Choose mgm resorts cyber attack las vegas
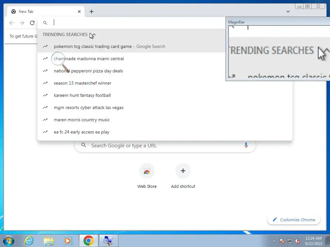The width and height of the screenshot is (330, 247). 165,107
